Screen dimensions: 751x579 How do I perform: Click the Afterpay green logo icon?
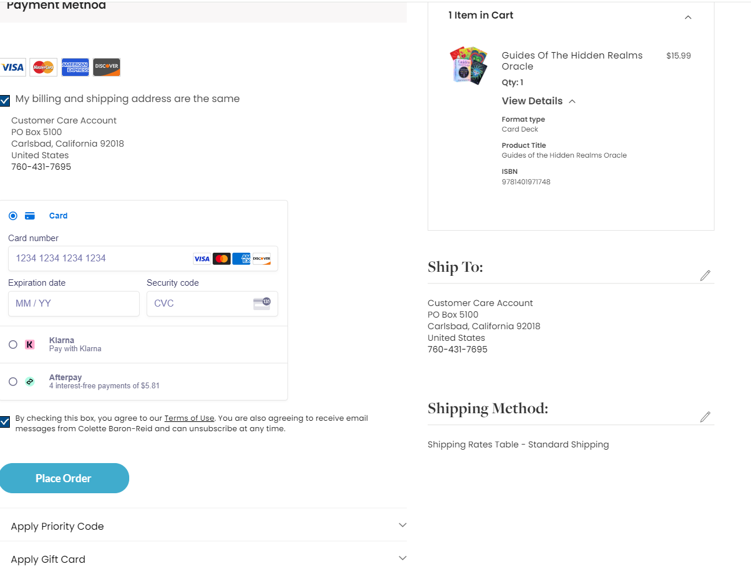coord(30,381)
